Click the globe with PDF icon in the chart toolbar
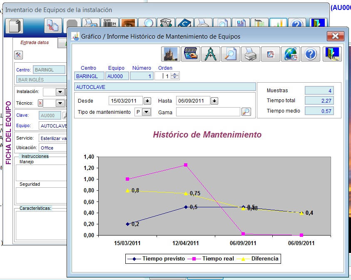The image size is (351, 280). (291, 54)
